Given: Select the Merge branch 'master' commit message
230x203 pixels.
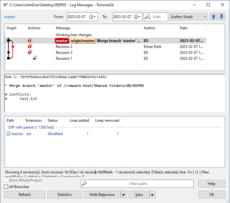Looking at the screenshot, I should click(x=119, y=41).
